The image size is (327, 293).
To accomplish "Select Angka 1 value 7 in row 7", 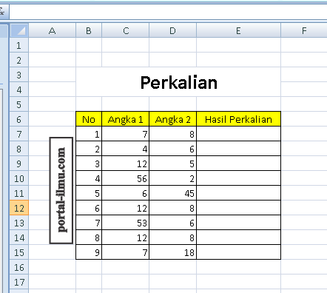I will tap(126, 134).
